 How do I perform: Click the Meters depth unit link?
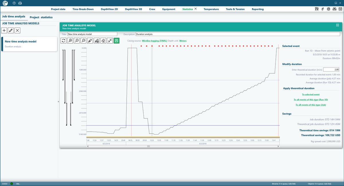(183, 41)
